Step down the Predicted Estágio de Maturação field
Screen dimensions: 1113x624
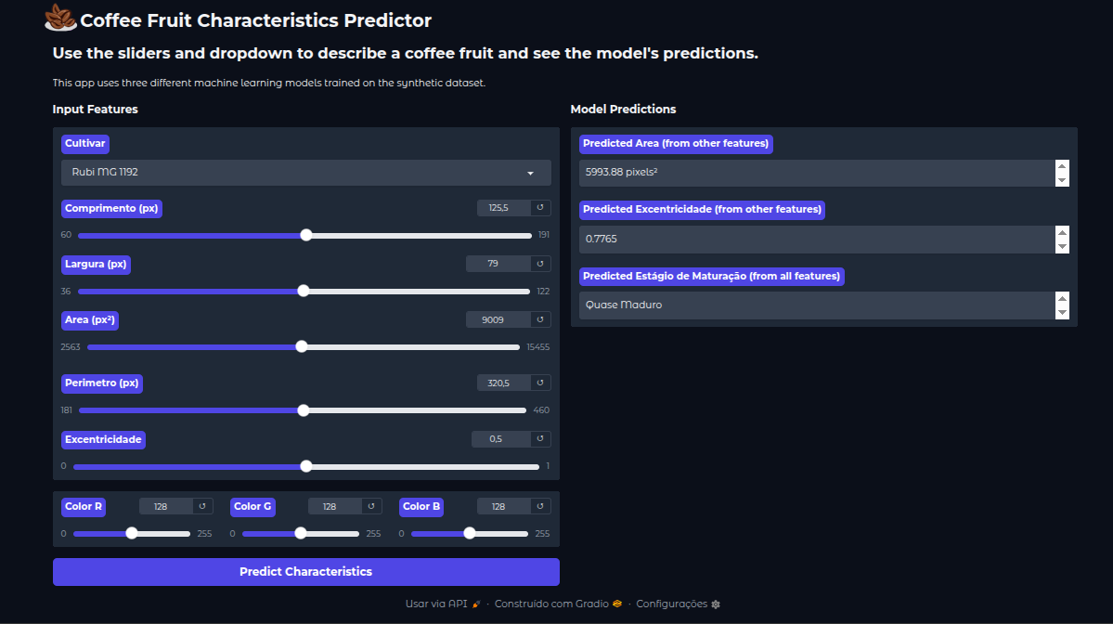point(1062,312)
